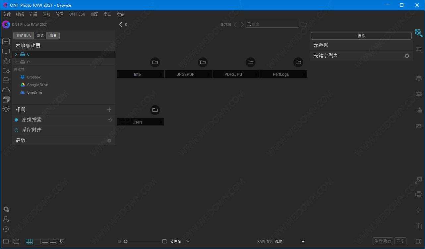Select the local drive icon in sidebar
This screenshot has height=249, width=425.
[6, 80]
